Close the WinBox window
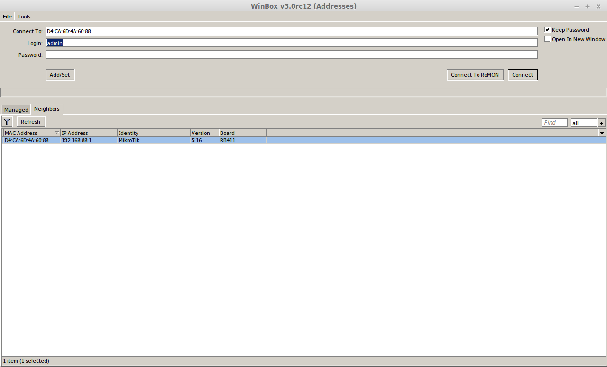Screen dimensions: 607x367 pyautogui.click(x=598, y=6)
